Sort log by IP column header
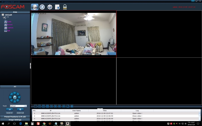 50,111
